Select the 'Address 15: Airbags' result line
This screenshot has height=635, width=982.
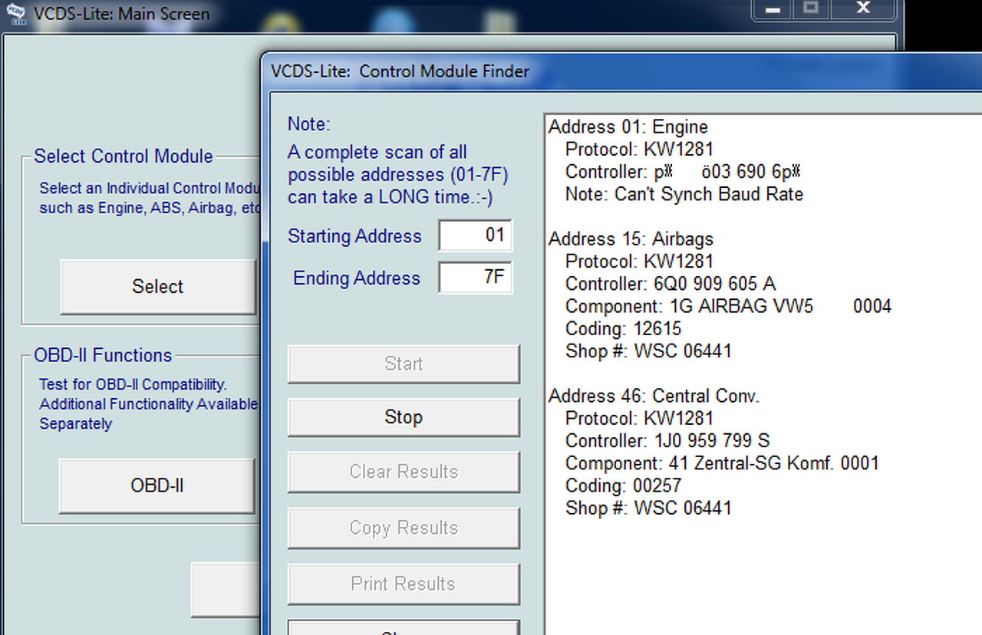click(631, 239)
